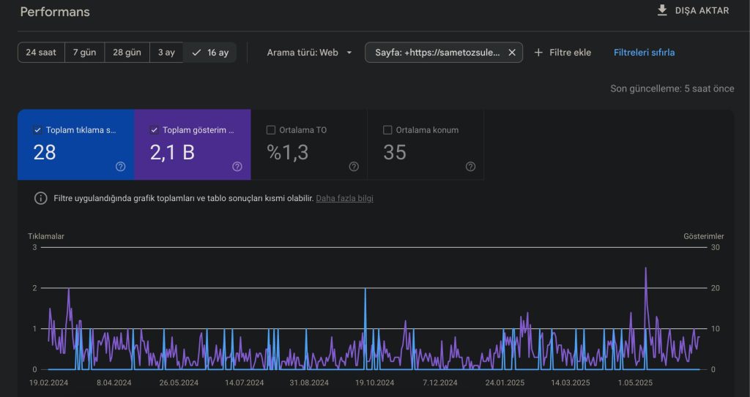The width and height of the screenshot is (750, 397).
Task: Select the 28 gün date range
Action: point(127,53)
